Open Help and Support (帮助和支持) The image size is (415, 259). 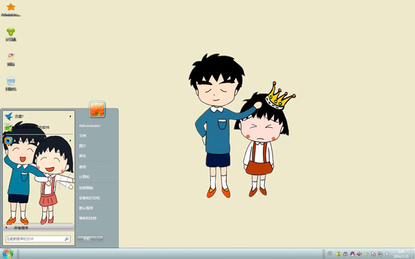(x=88, y=218)
